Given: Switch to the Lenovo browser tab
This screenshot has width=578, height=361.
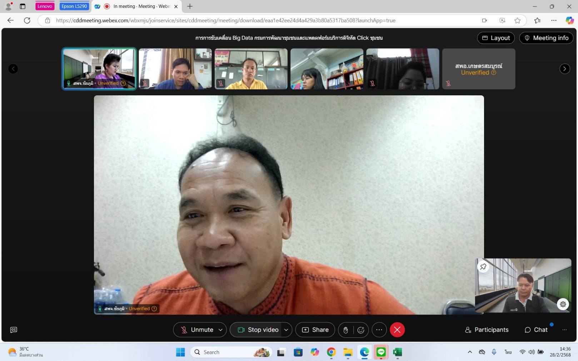Looking at the screenshot, I should 45,6.
